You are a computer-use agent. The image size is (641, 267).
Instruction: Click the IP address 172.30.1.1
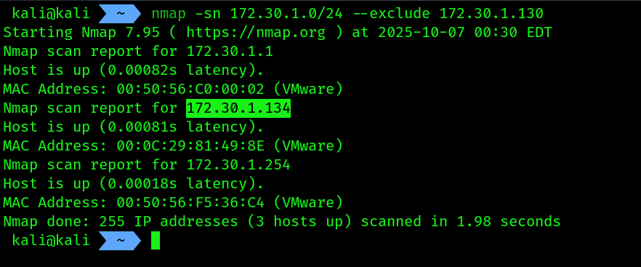[230, 52]
